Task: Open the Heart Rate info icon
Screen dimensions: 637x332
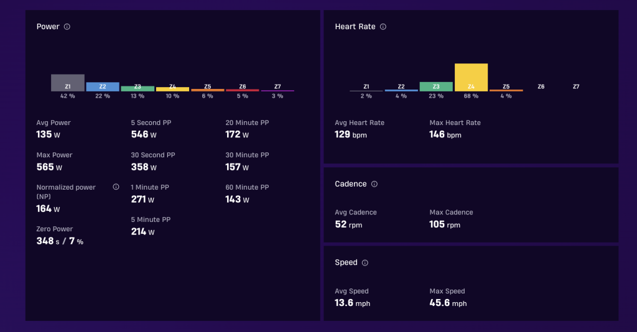Action: [x=383, y=27]
